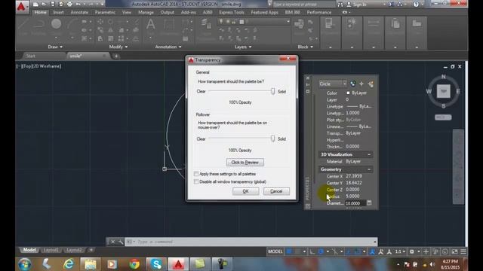Click the Workspace Switching gear icon
483x271 pixels.
[412, 251]
